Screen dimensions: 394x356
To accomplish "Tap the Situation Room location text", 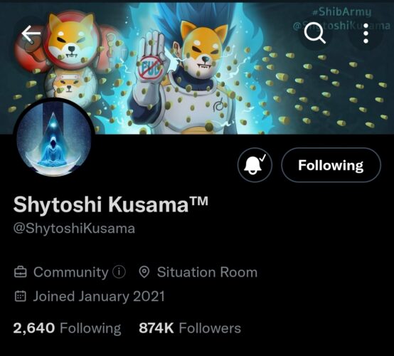I will coord(207,272).
